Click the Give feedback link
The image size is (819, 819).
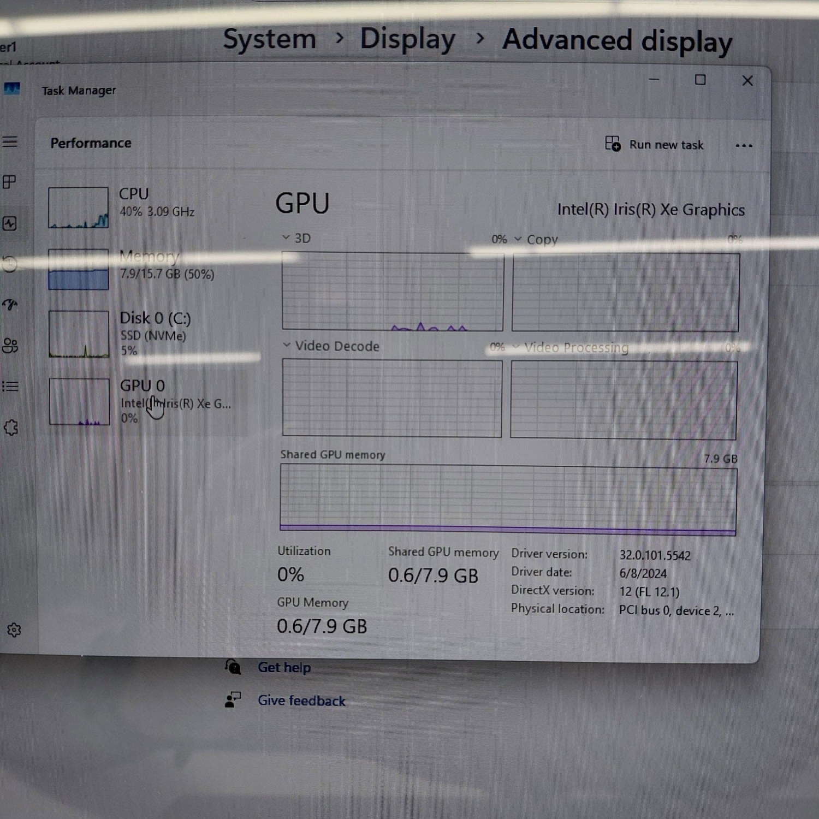coord(301,701)
